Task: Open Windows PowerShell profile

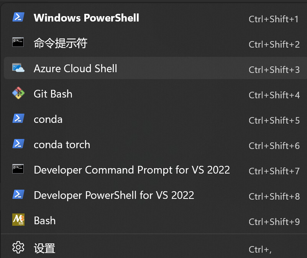Action: (x=155, y=18)
